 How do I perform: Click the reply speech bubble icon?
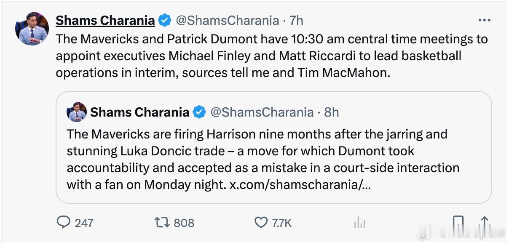pos(63,222)
